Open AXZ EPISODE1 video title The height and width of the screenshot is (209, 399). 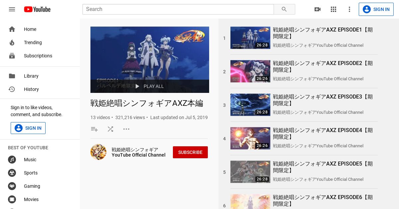pos(323,33)
